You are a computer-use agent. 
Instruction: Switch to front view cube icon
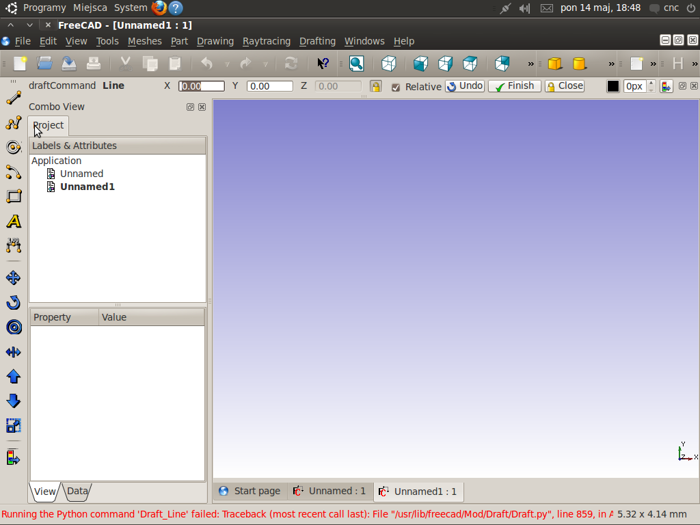(420, 64)
